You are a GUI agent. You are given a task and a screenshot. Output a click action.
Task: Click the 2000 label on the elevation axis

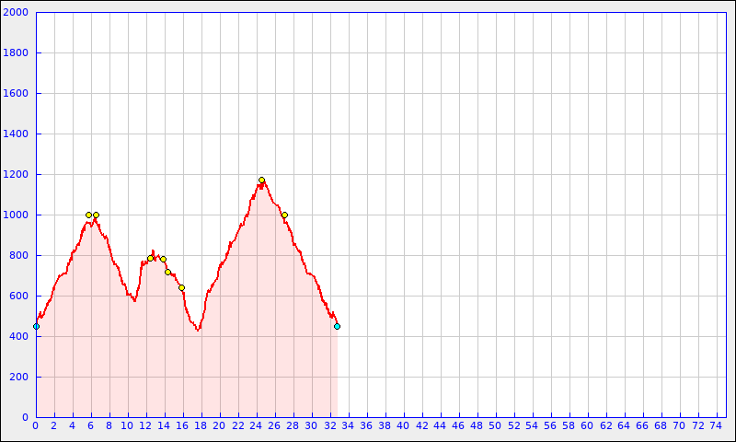tap(17, 13)
